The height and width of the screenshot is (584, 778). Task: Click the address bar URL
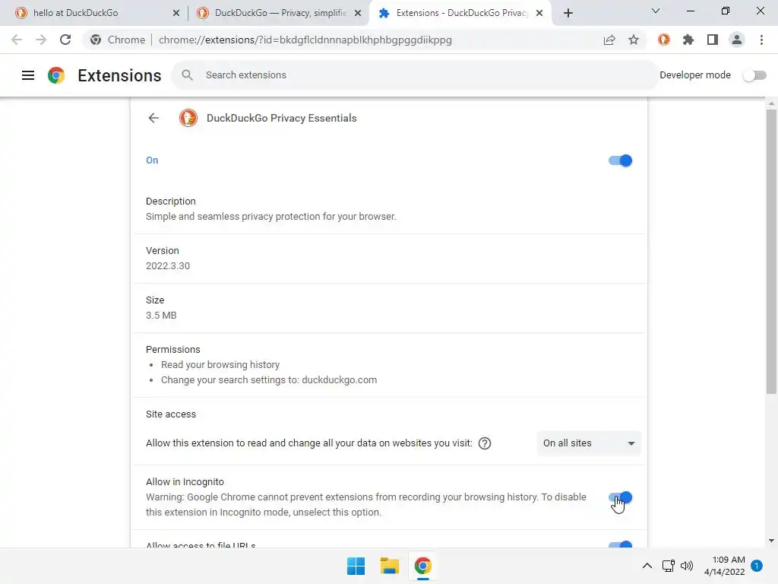pos(305,40)
